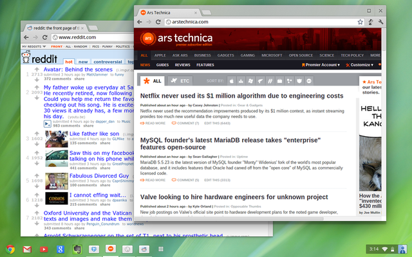Image resolution: width=412 pixels, height=257 pixels.
Task: Click the Ars Technica logo
Action: (176, 39)
